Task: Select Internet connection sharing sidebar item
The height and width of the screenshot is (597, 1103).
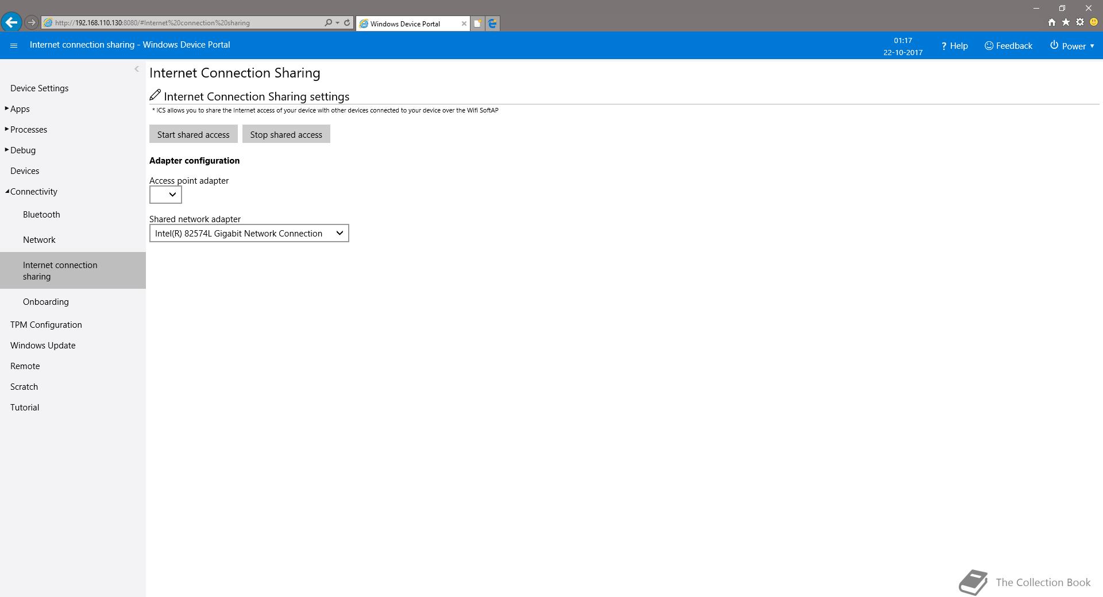Action: click(73, 270)
